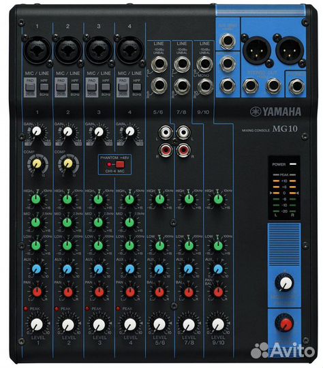The width and height of the screenshot is (323, 368).
Task: Click the white LEVEL 7/8 knob
Action: (x=189, y=325)
